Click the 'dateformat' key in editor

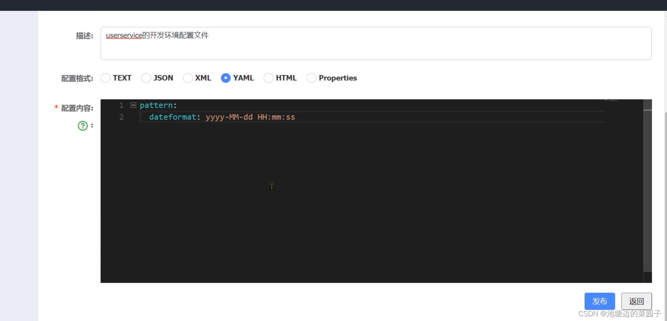(x=172, y=117)
